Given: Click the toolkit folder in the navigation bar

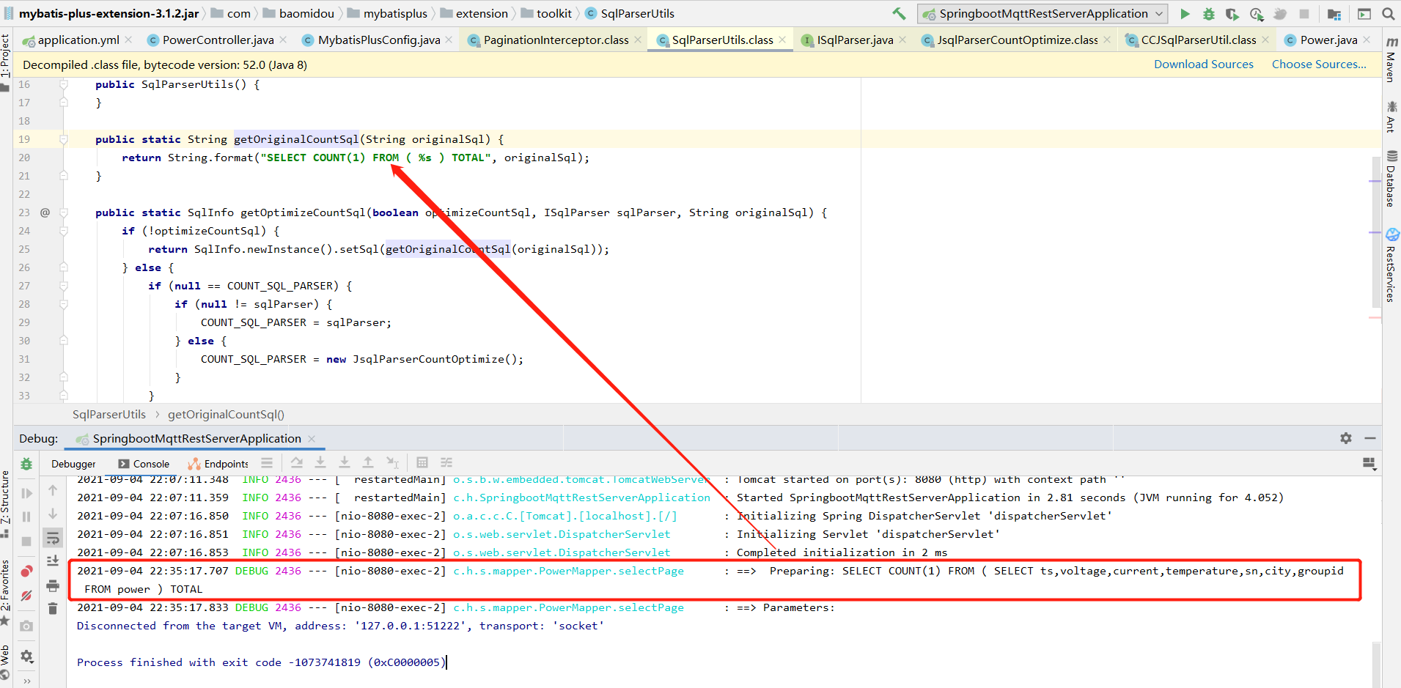Looking at the screenshot, I should click(546, 13).
